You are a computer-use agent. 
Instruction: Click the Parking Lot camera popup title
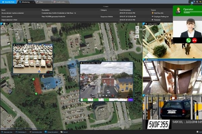pos(20,45)
